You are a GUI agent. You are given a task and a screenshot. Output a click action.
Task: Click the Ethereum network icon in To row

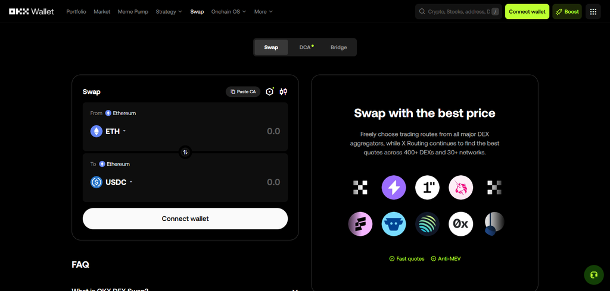pos(102,164)
